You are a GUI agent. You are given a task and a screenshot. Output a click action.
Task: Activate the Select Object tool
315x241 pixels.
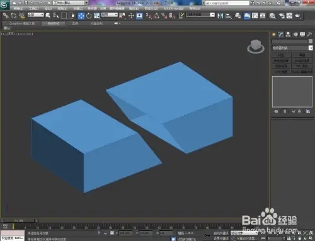pos(48,16)
